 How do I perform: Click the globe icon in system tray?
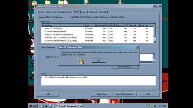[155, 106]
